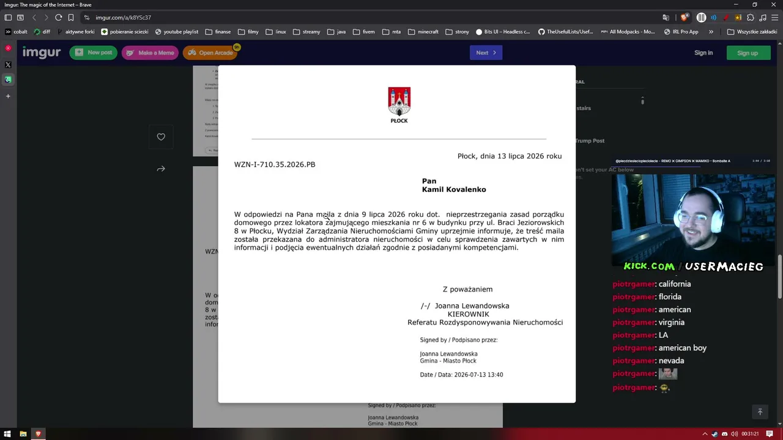Click the green chat icon in sidebar
The width and height of the screenshot is (783, 440).
8,79
